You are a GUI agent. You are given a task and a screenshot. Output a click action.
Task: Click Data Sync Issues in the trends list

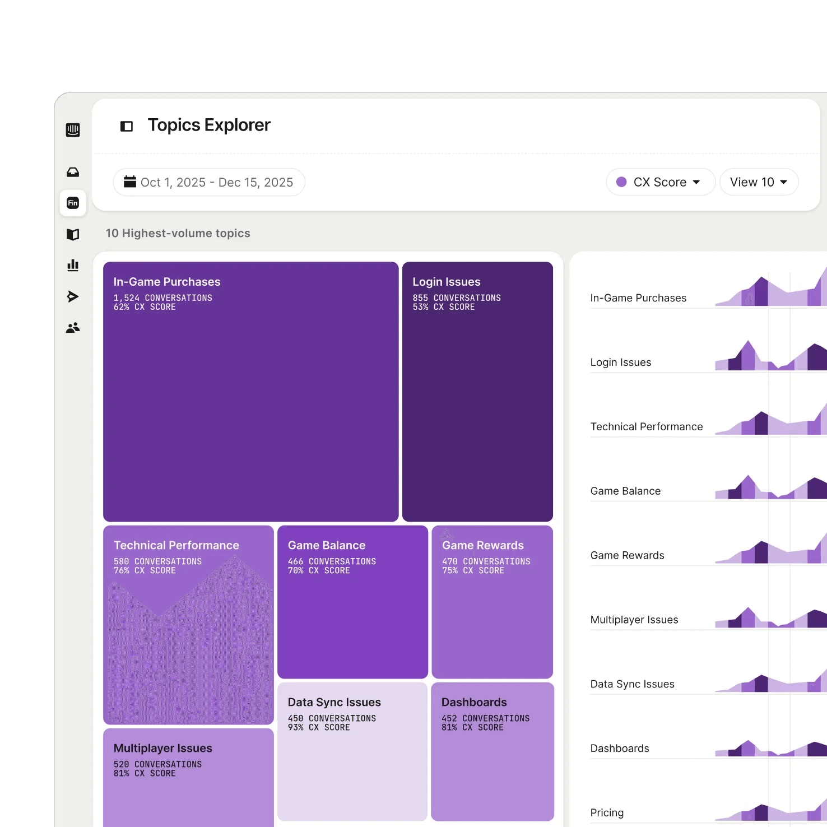633,684
